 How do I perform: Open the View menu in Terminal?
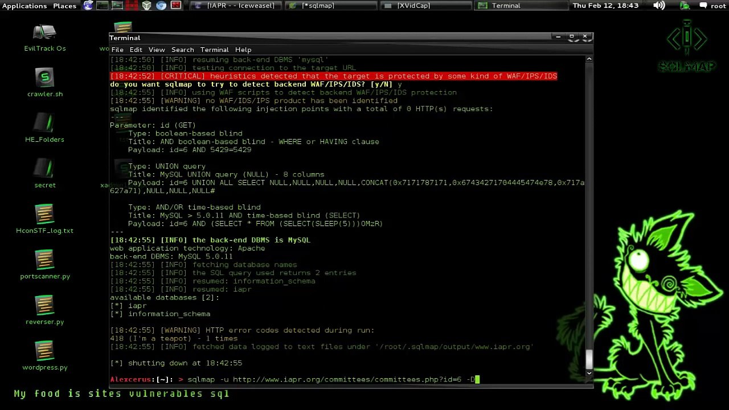(157, 50)
